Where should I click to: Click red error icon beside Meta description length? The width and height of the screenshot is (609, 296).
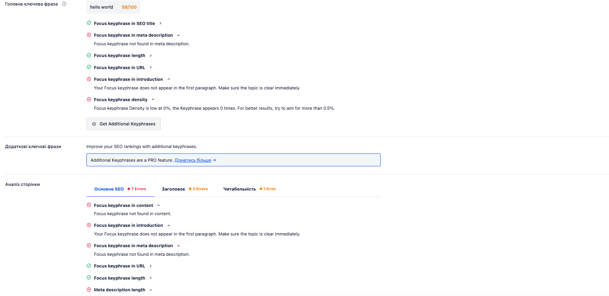(89, 290)
